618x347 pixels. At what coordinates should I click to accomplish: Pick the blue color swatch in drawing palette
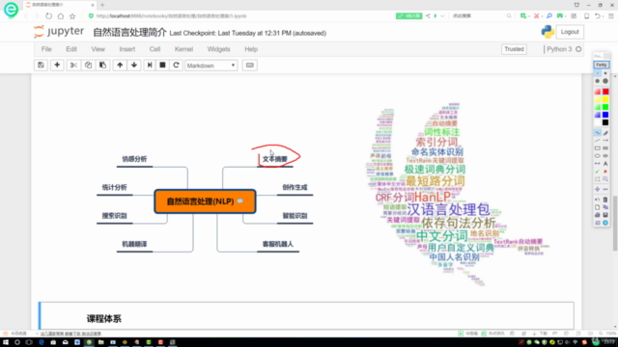tap(605, 115)
